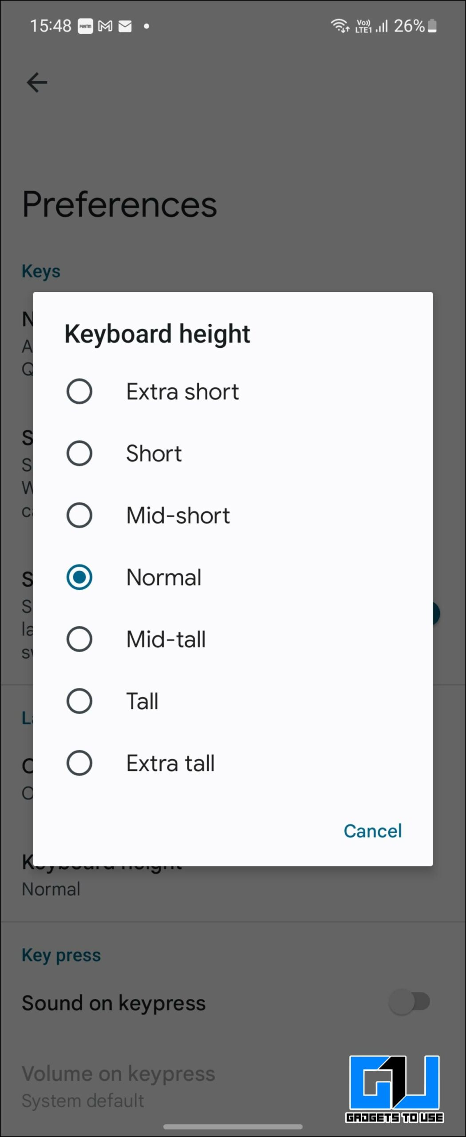This screenshot has height=1137, width=466.
Task: Tap Cancel to dismiss the dialog
Action: 372,831
